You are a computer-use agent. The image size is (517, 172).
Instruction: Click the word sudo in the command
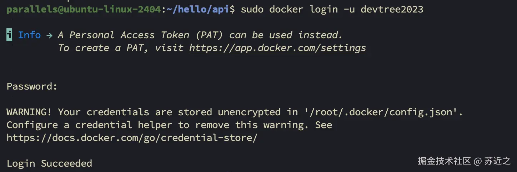pyautogui.click(x=252, y=9)
